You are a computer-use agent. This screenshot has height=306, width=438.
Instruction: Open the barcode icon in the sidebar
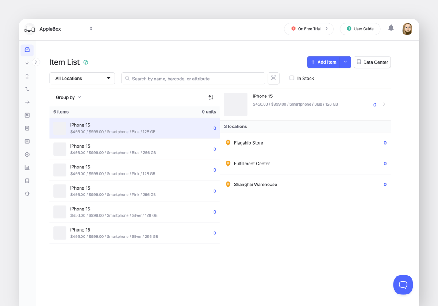(x=27, y=141)
